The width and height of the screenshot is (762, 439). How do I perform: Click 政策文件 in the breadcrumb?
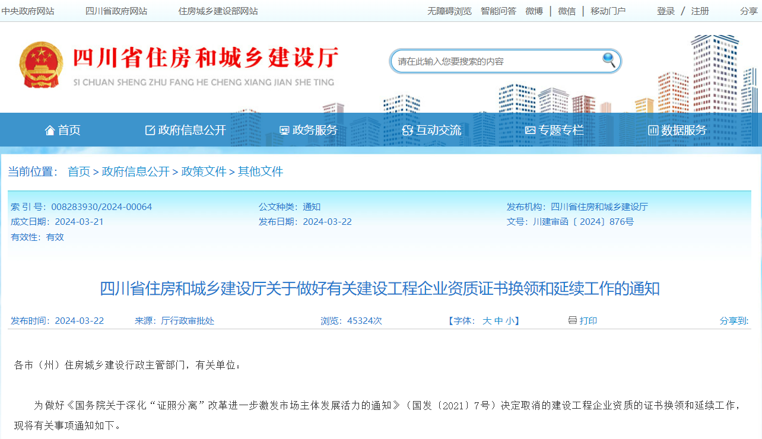click(204, 171)
